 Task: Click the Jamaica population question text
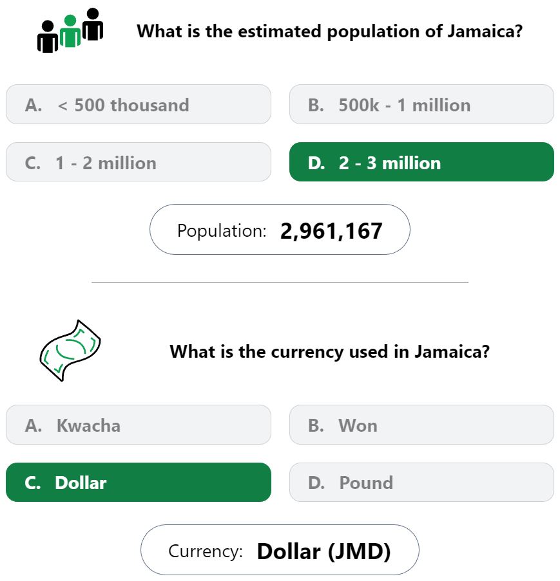tap(329, 31)
